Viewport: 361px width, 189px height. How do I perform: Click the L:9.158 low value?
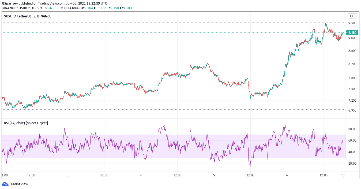113,8
